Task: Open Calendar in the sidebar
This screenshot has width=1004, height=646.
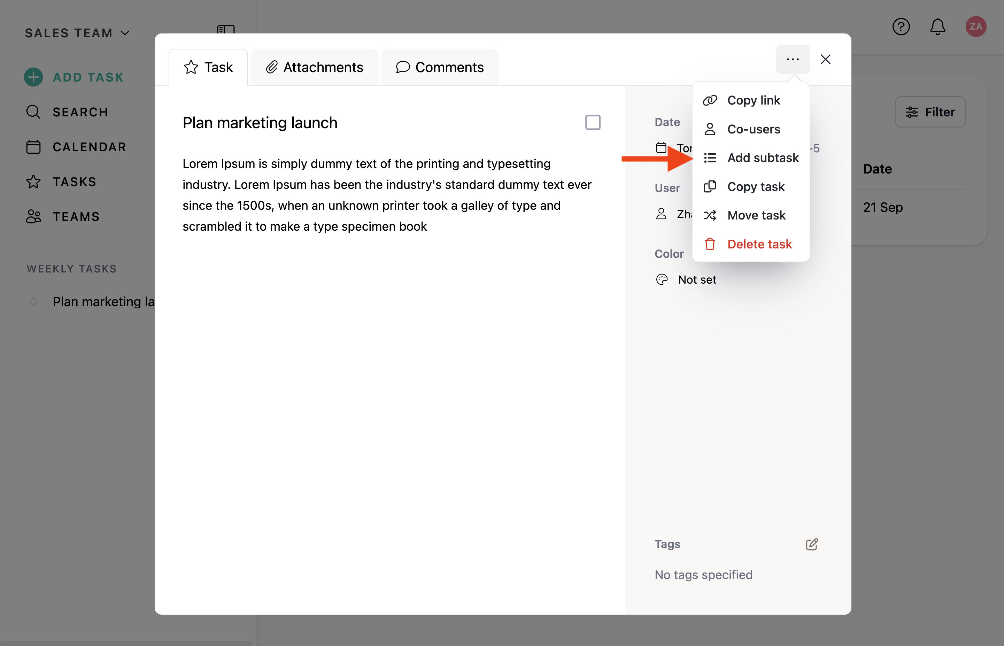Action: pos(89,147)
